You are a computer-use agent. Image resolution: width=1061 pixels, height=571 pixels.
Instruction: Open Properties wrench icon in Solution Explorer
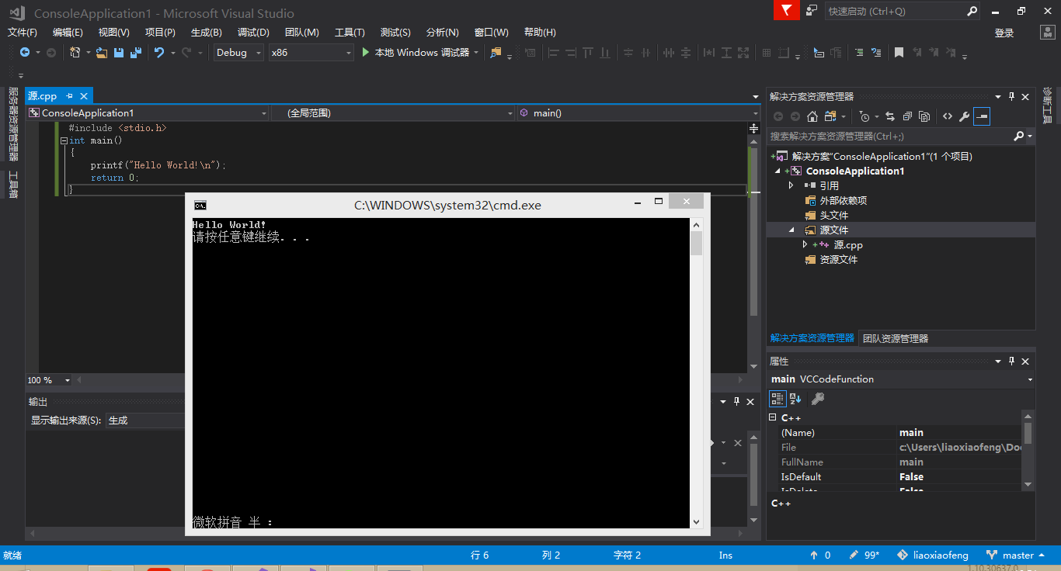[x=964, y=116]
